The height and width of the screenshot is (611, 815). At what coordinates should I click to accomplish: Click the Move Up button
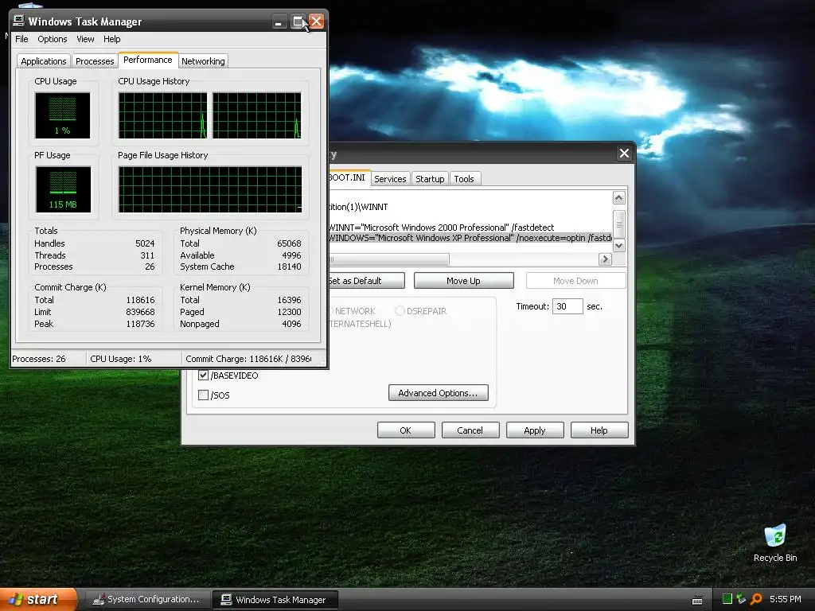[x=464, y=281]
